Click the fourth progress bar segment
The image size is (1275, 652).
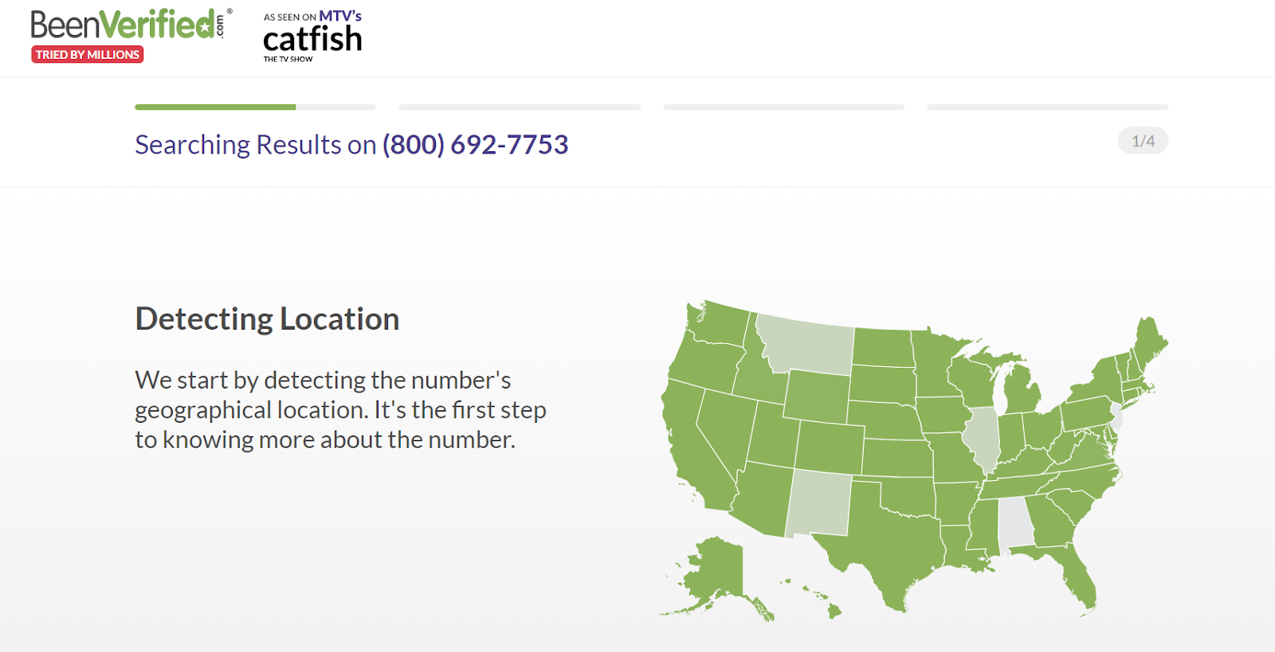[1047, 107]
